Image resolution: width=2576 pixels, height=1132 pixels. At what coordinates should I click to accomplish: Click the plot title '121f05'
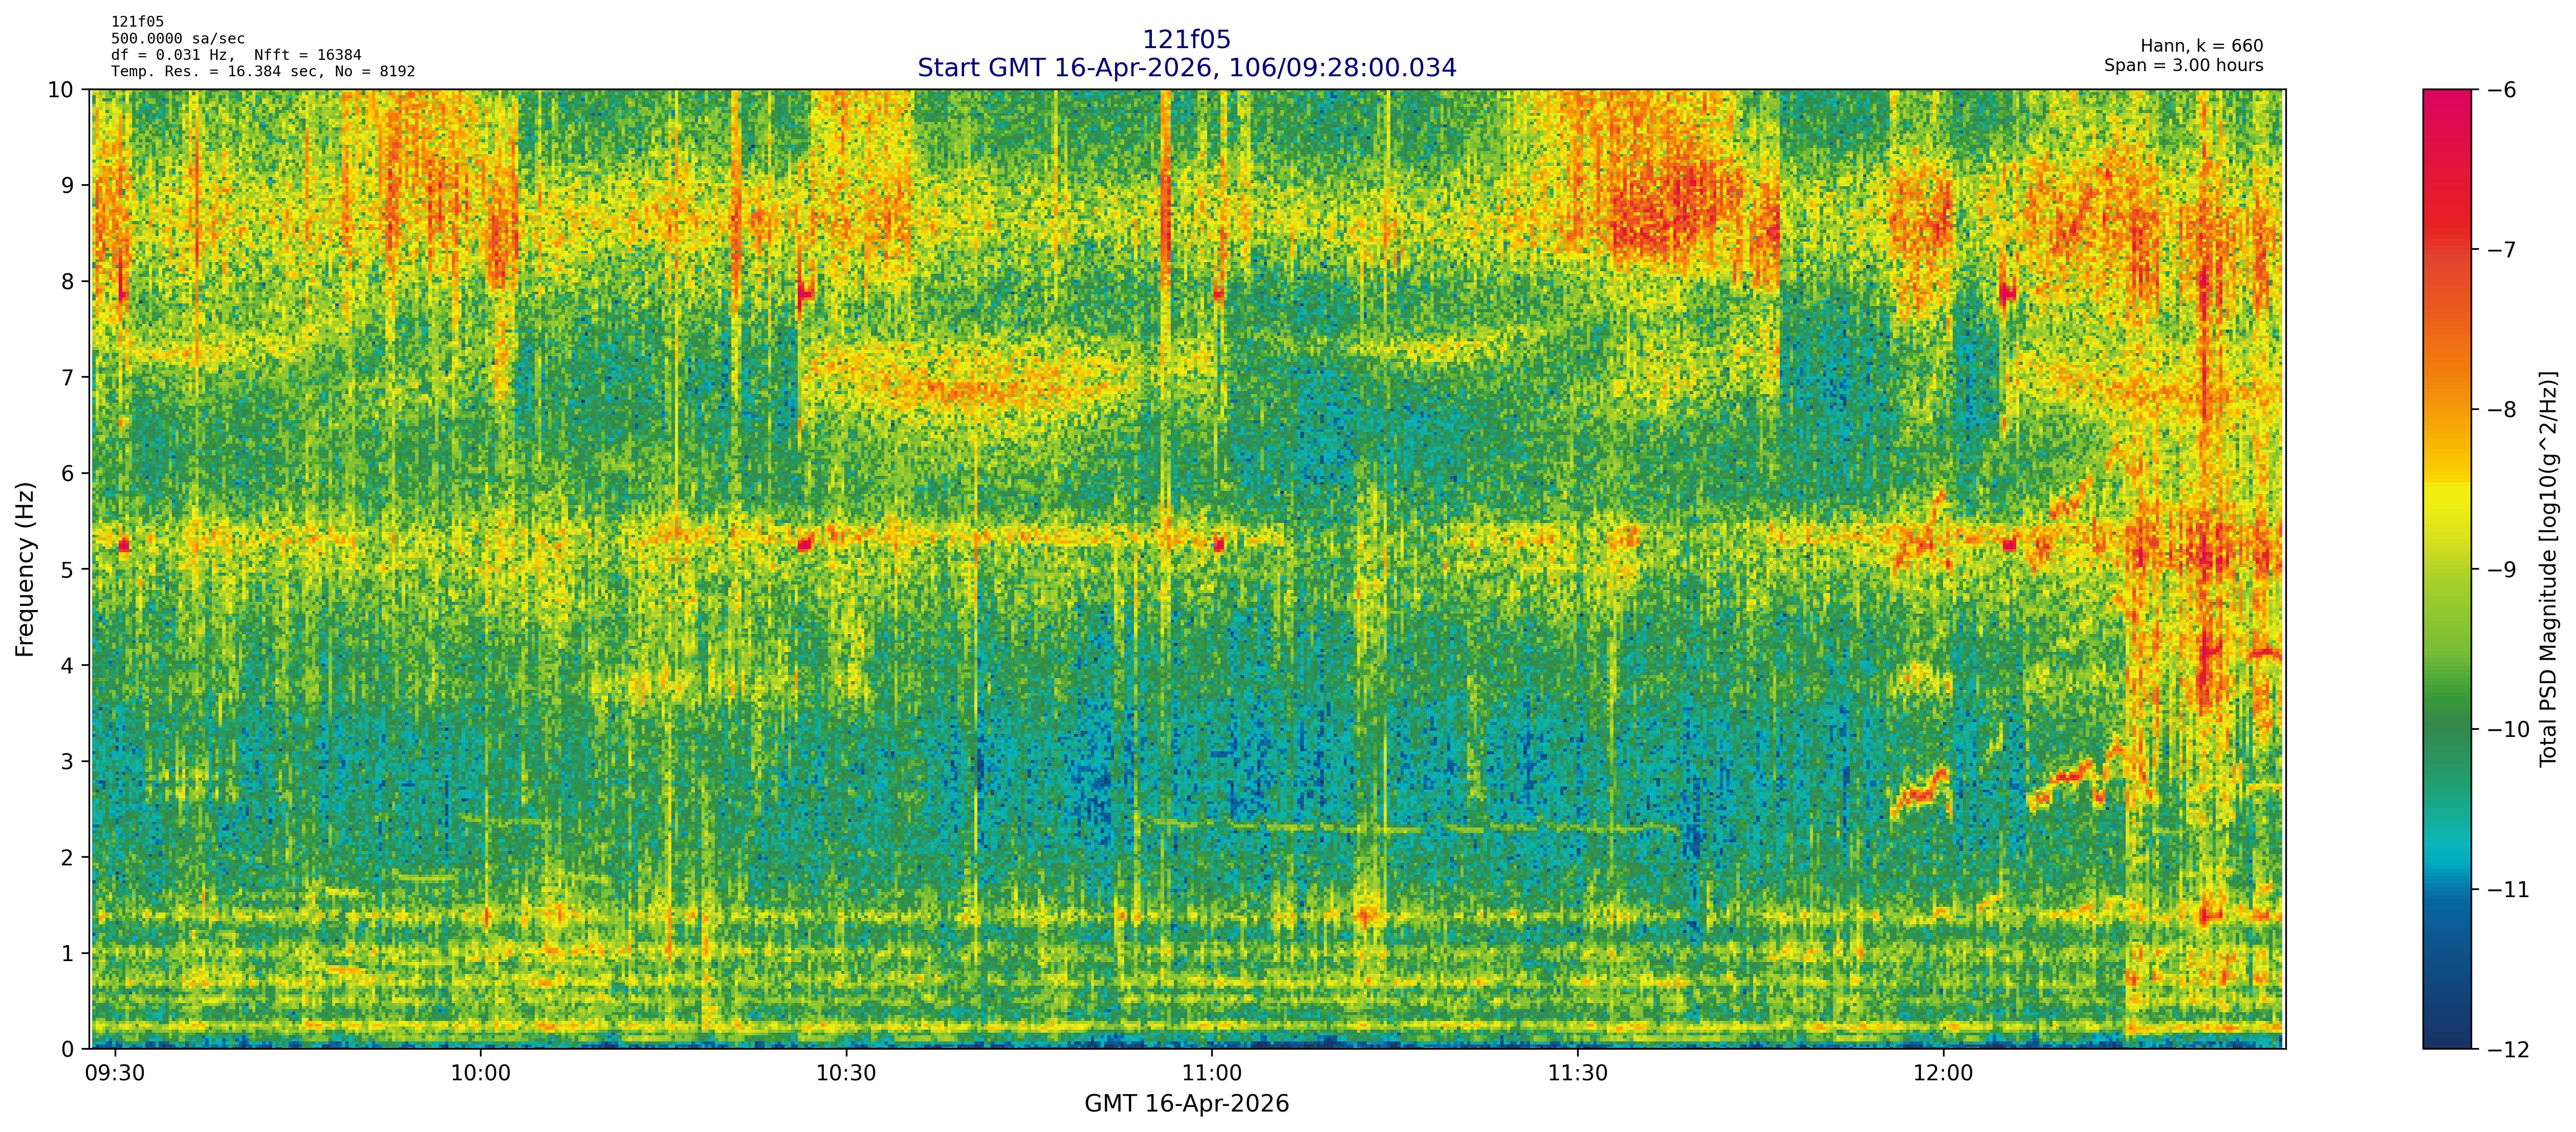click(x=1186, y=40)
